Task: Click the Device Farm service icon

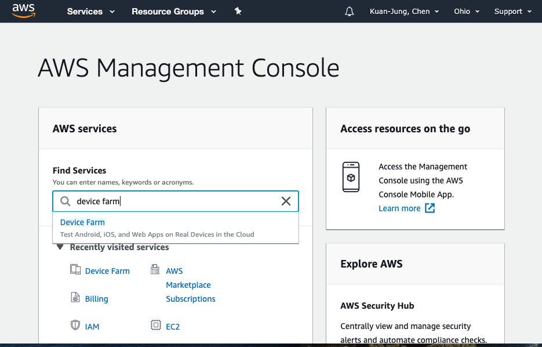Action: point(75,270)
